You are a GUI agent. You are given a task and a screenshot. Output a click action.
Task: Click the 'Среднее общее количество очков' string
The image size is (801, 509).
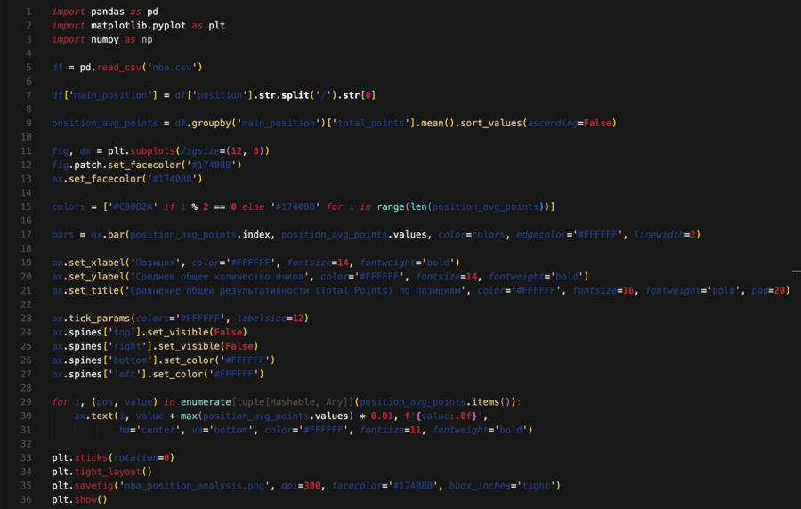click(220, 276)
